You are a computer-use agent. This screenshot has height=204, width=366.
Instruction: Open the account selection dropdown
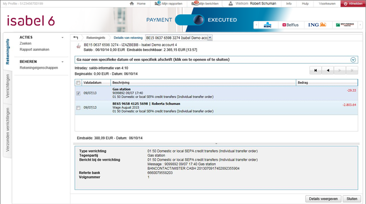[209, 38]
